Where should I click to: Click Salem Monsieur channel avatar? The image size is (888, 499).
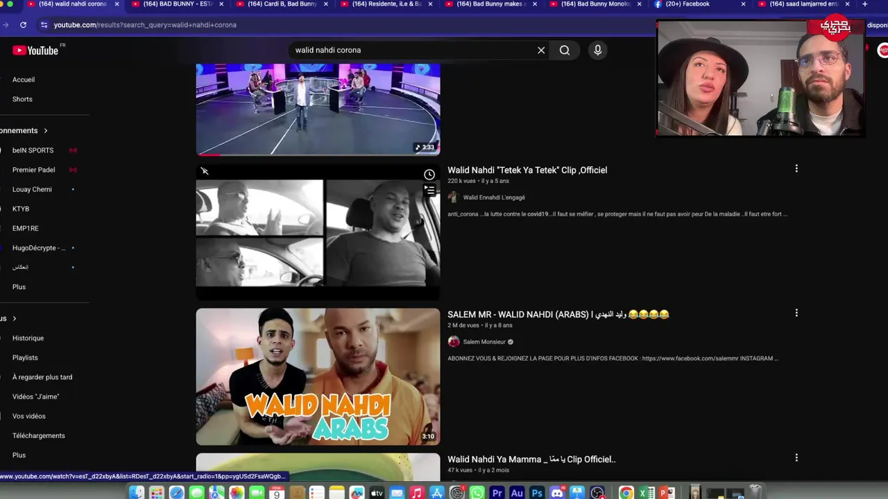pyautogui.click(x=454, y=342)
